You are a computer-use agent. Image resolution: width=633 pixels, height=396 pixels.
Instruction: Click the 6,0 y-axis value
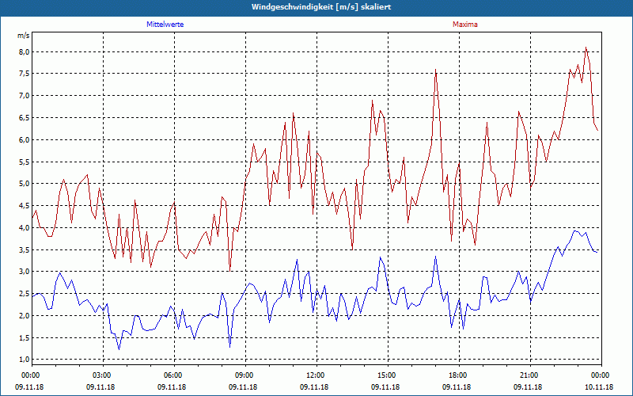[23, 140]
